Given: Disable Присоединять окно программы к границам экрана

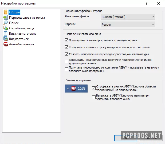Looking at the screenshot, I should coord(66,40).
